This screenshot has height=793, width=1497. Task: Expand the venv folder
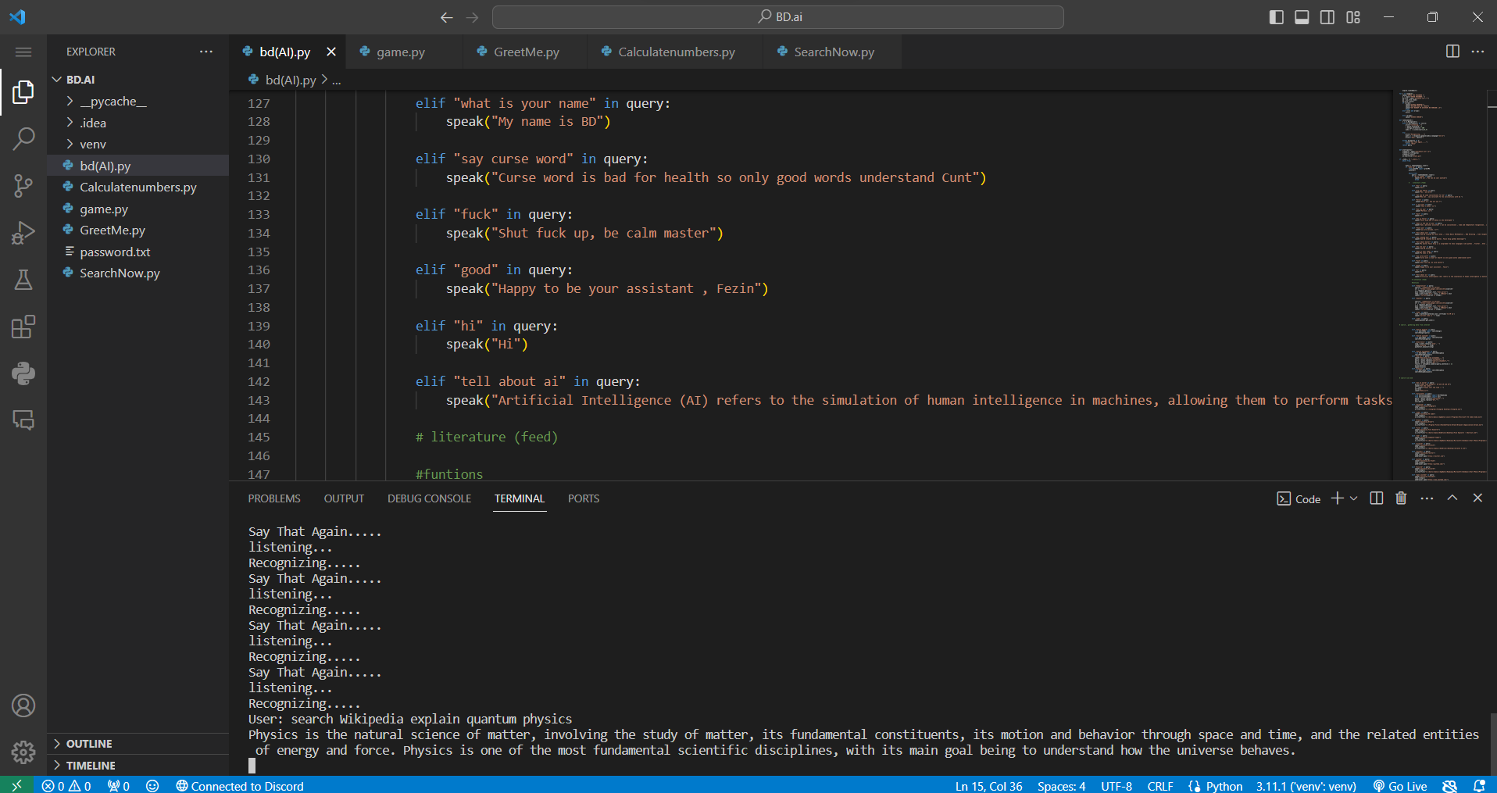point(93,145)
